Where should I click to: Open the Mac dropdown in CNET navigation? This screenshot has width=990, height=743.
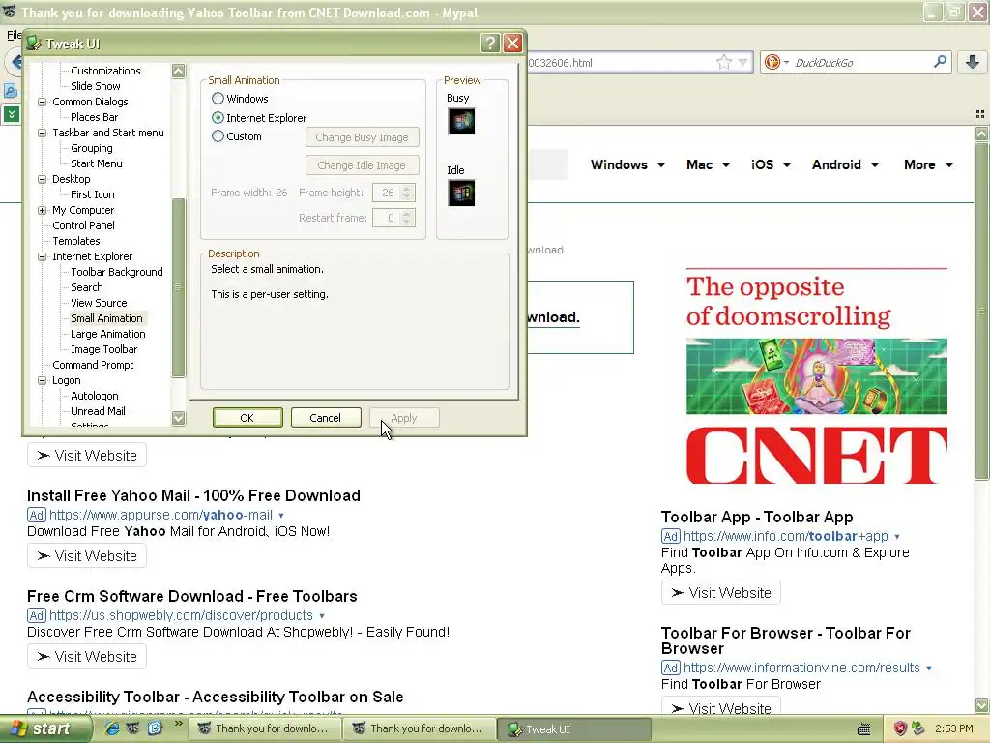708,164
